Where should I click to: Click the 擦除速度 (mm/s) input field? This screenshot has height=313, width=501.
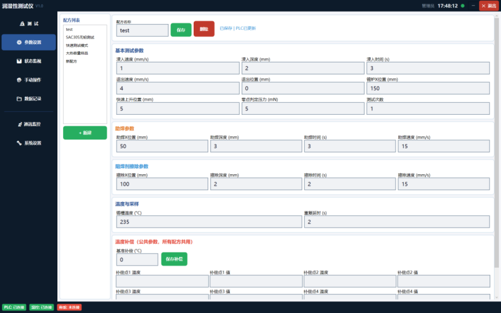[444, 184]
